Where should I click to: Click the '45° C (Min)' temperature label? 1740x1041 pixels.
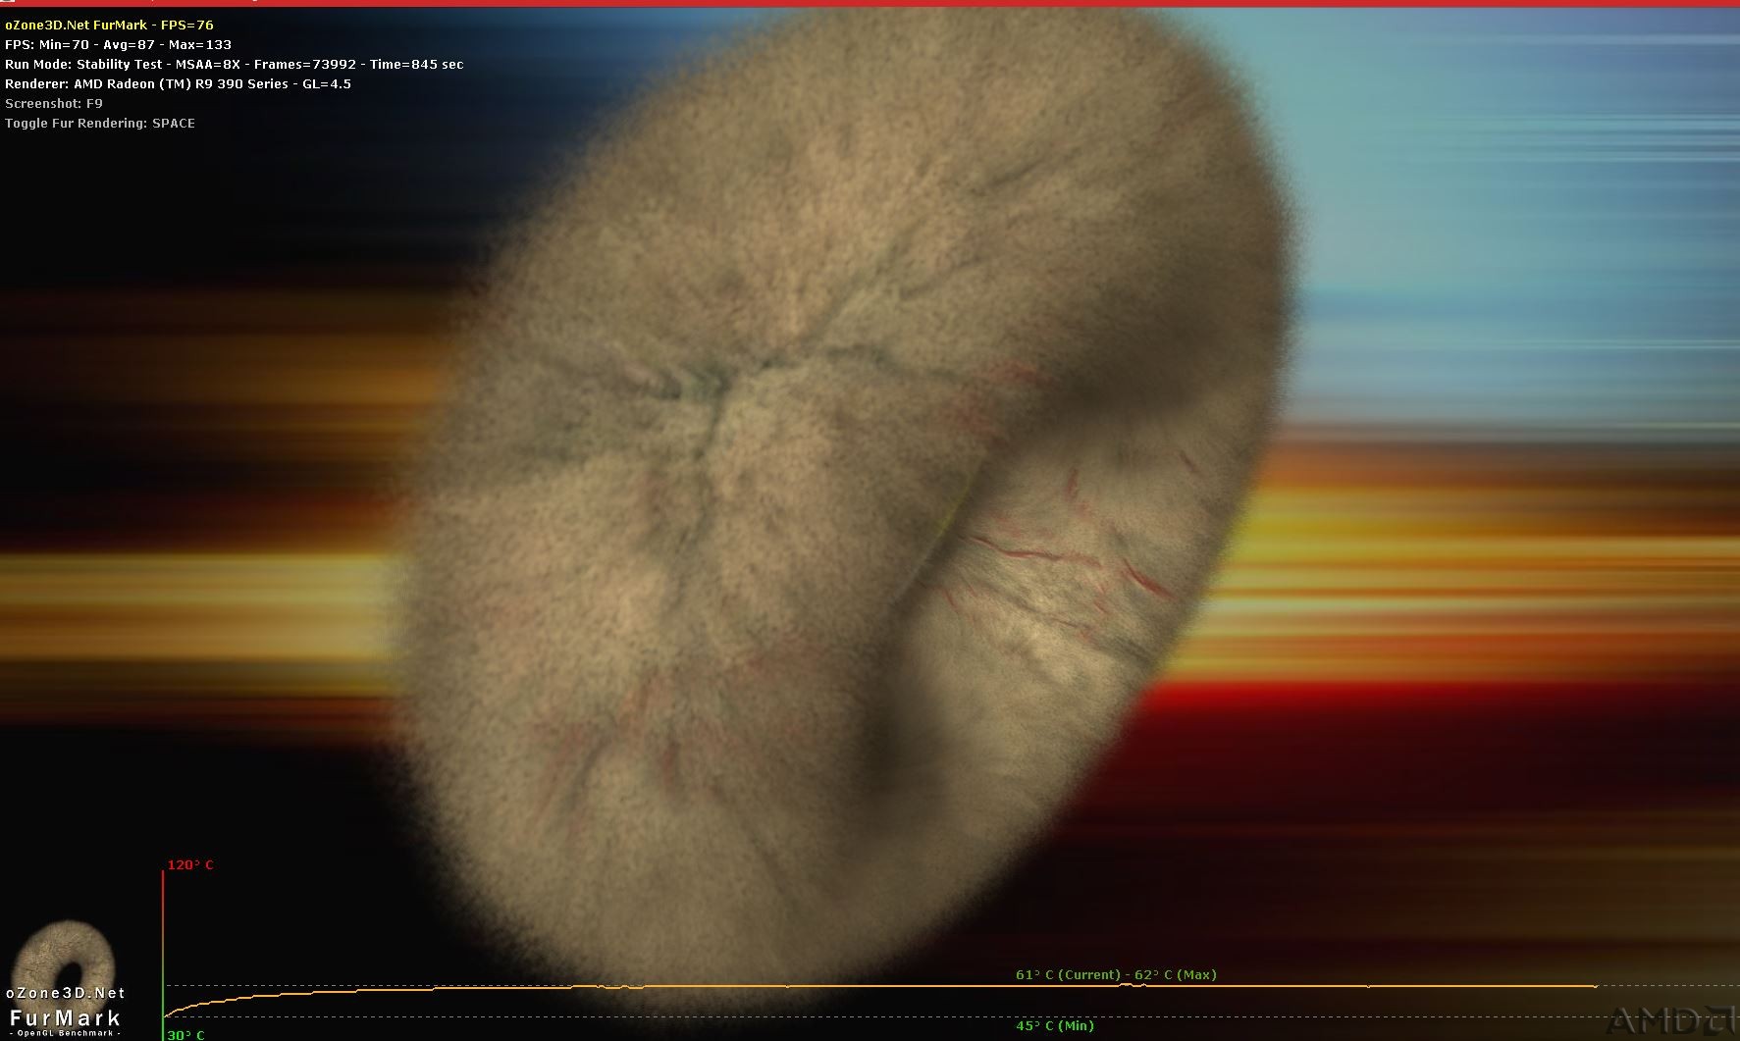(x=1055, y=1026)
